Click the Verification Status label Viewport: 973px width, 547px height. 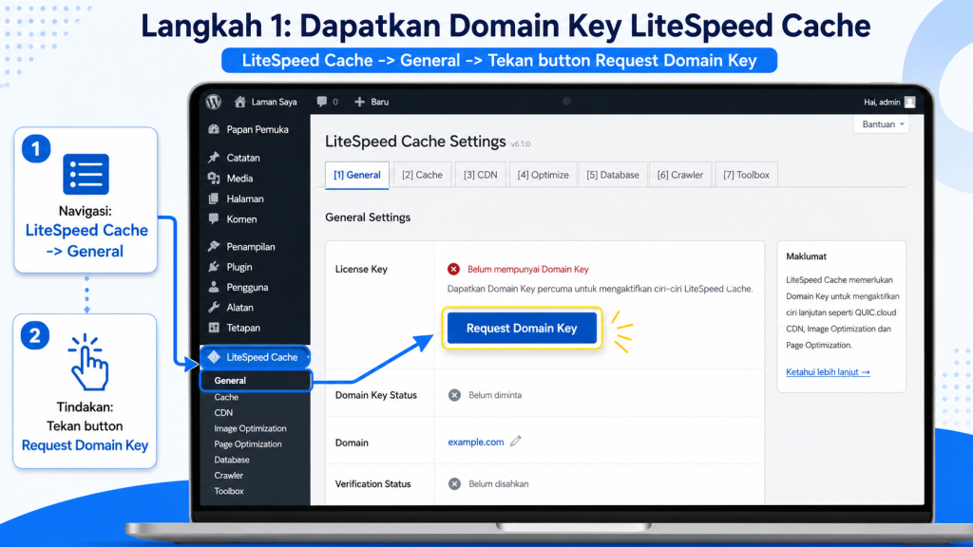coord(372,483)
